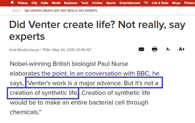This screenshot has width=195, height=123.
Task: Increase font size with A+ button
Action: pyautogui.click(x=182, y=49)
